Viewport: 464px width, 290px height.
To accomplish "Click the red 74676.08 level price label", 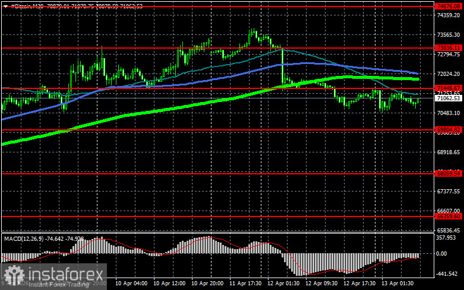I will coord(449,6).
